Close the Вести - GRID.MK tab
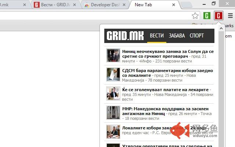 tap(74, 5)
